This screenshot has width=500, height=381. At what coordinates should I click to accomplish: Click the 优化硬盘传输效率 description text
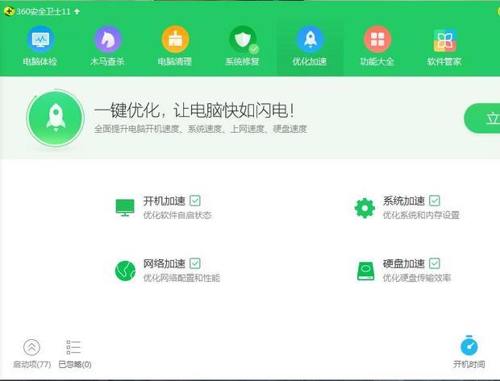point(417,278)
